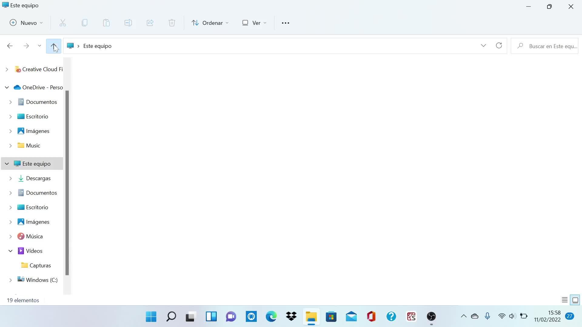The width and height of the screenshot is (582, 327).
Task: Open Dropbox from the taskbar
Action: (291, 317)
